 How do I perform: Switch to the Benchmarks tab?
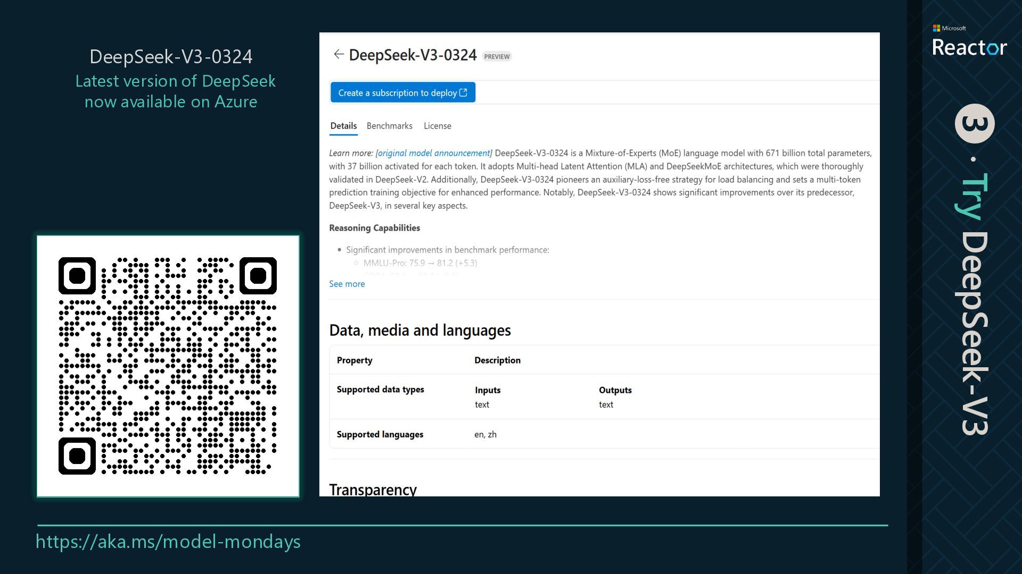(389, 126)
